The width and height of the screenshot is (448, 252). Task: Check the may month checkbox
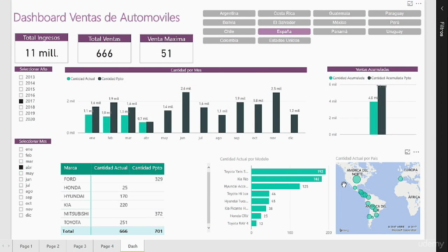click(x=21, y=173)
